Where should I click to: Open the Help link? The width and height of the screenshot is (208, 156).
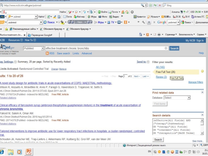pyautogui.click(x=201, y=53)
